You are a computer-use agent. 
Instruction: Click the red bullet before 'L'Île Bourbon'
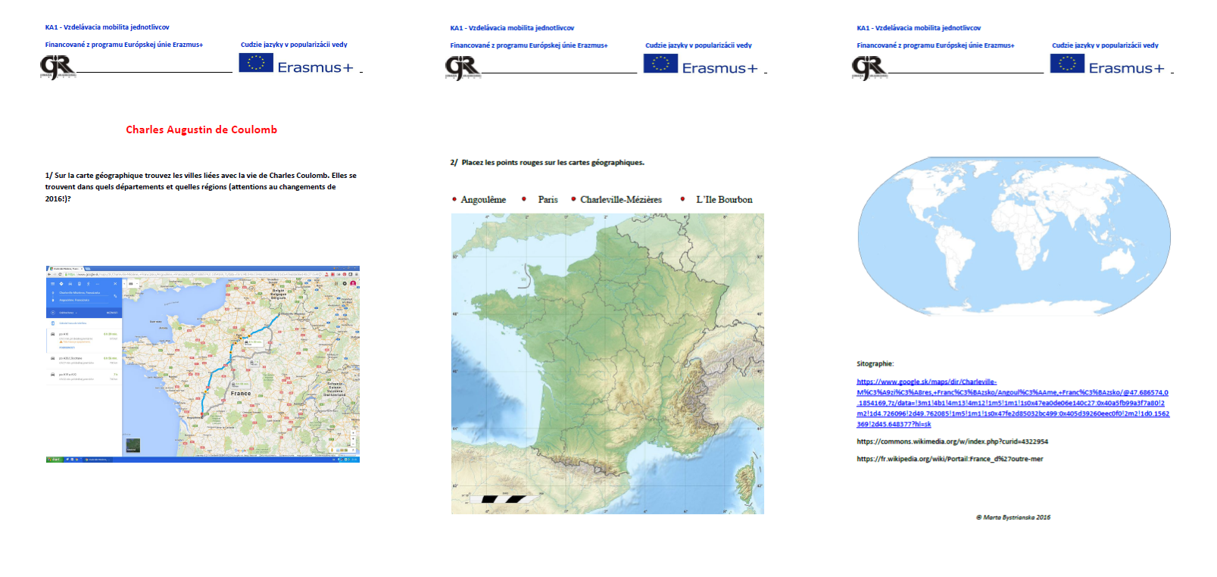(682, 199)
